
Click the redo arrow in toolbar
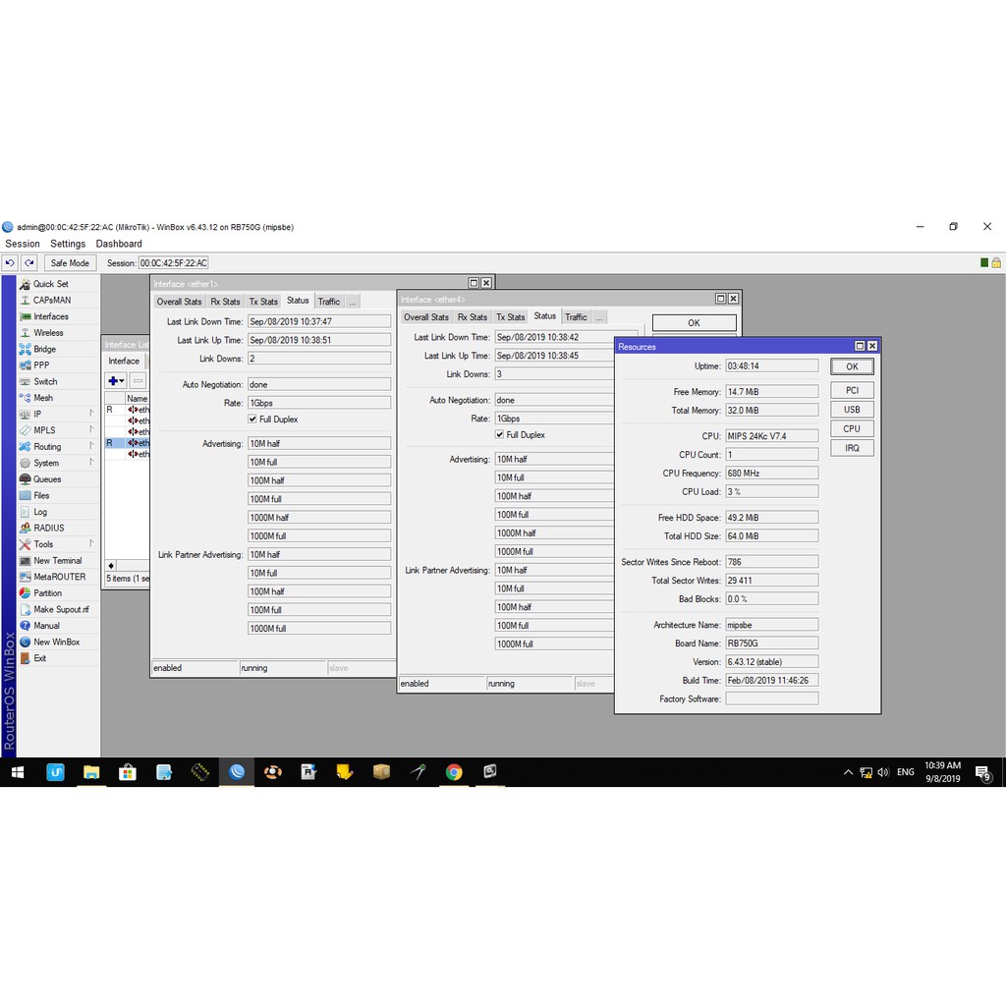click(29, 263)
